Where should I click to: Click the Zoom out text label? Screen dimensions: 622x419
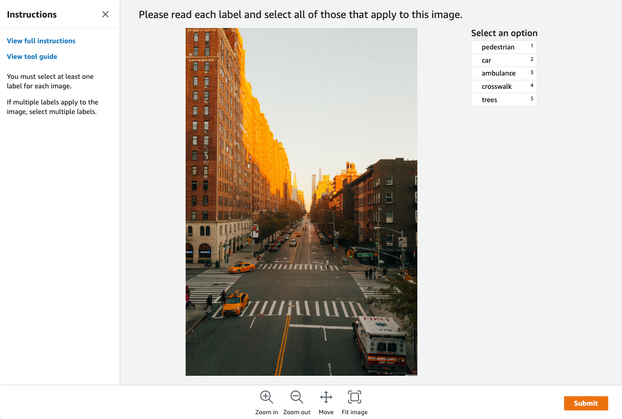tap(297, 412)
